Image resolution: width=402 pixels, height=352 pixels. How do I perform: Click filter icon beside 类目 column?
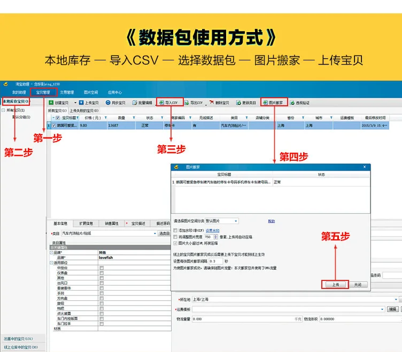246,118
